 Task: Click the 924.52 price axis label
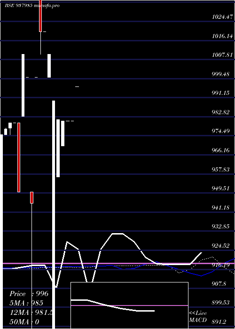point(220,245)
